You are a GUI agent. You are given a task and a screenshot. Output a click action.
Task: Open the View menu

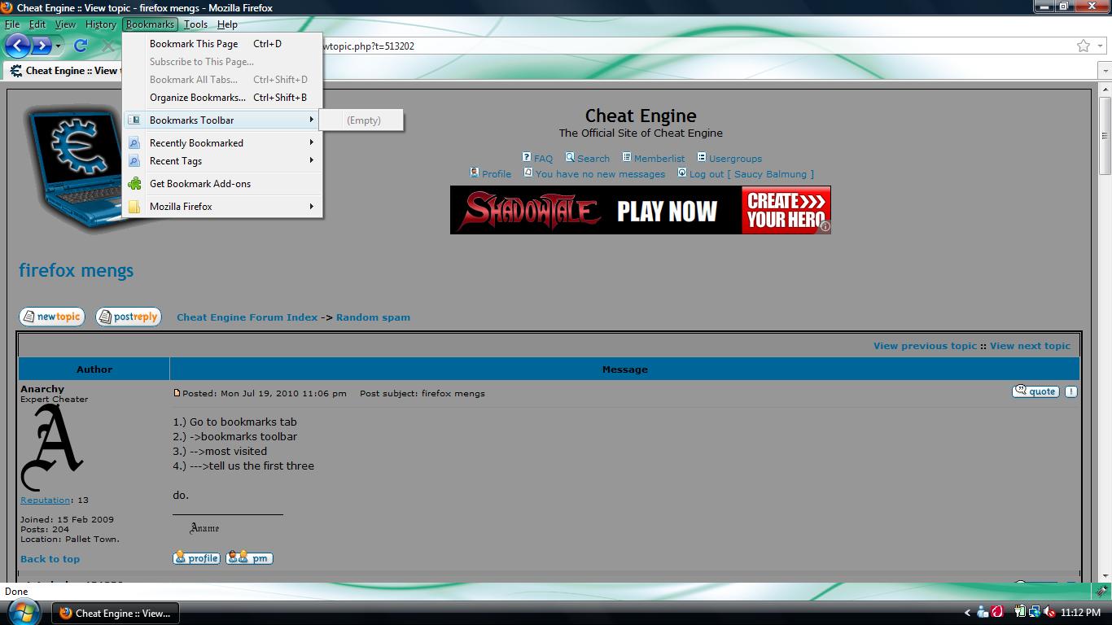(65, 24)
